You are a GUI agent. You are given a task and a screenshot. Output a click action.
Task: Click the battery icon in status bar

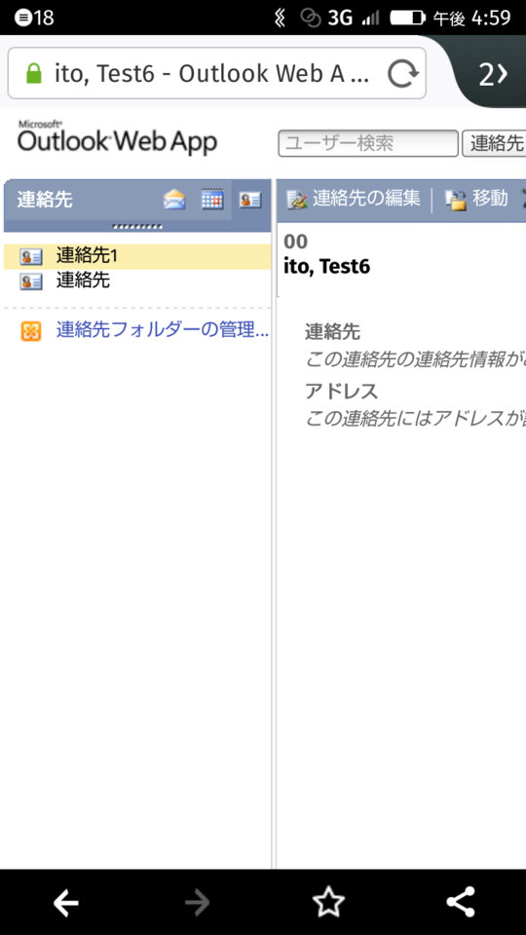click(408, 18)
